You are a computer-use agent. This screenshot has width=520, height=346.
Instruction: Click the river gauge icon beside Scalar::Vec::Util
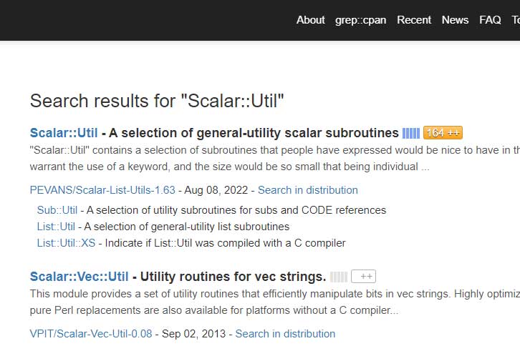coord(339,277)
